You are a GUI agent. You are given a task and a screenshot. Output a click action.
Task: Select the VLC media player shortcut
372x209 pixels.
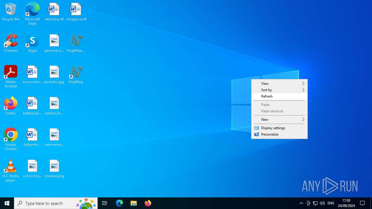coord(11,171)
